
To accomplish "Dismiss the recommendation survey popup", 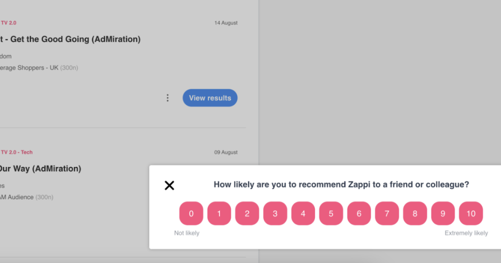I will point(169,185).
